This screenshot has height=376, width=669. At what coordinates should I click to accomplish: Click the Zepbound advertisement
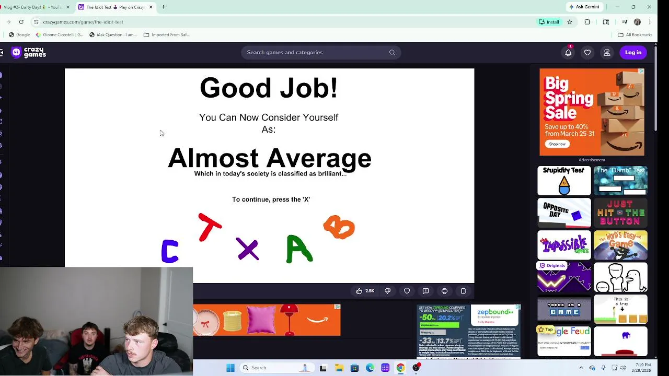[x=469, y=332]
